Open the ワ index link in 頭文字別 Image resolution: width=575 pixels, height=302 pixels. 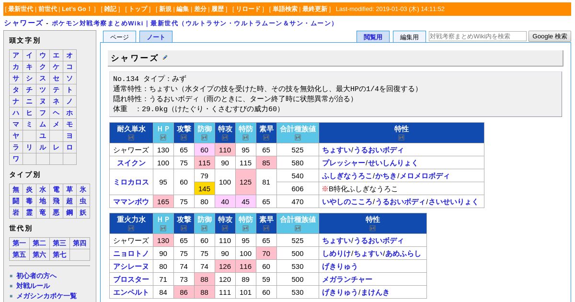pyautogui.click(x=16, y=159)
